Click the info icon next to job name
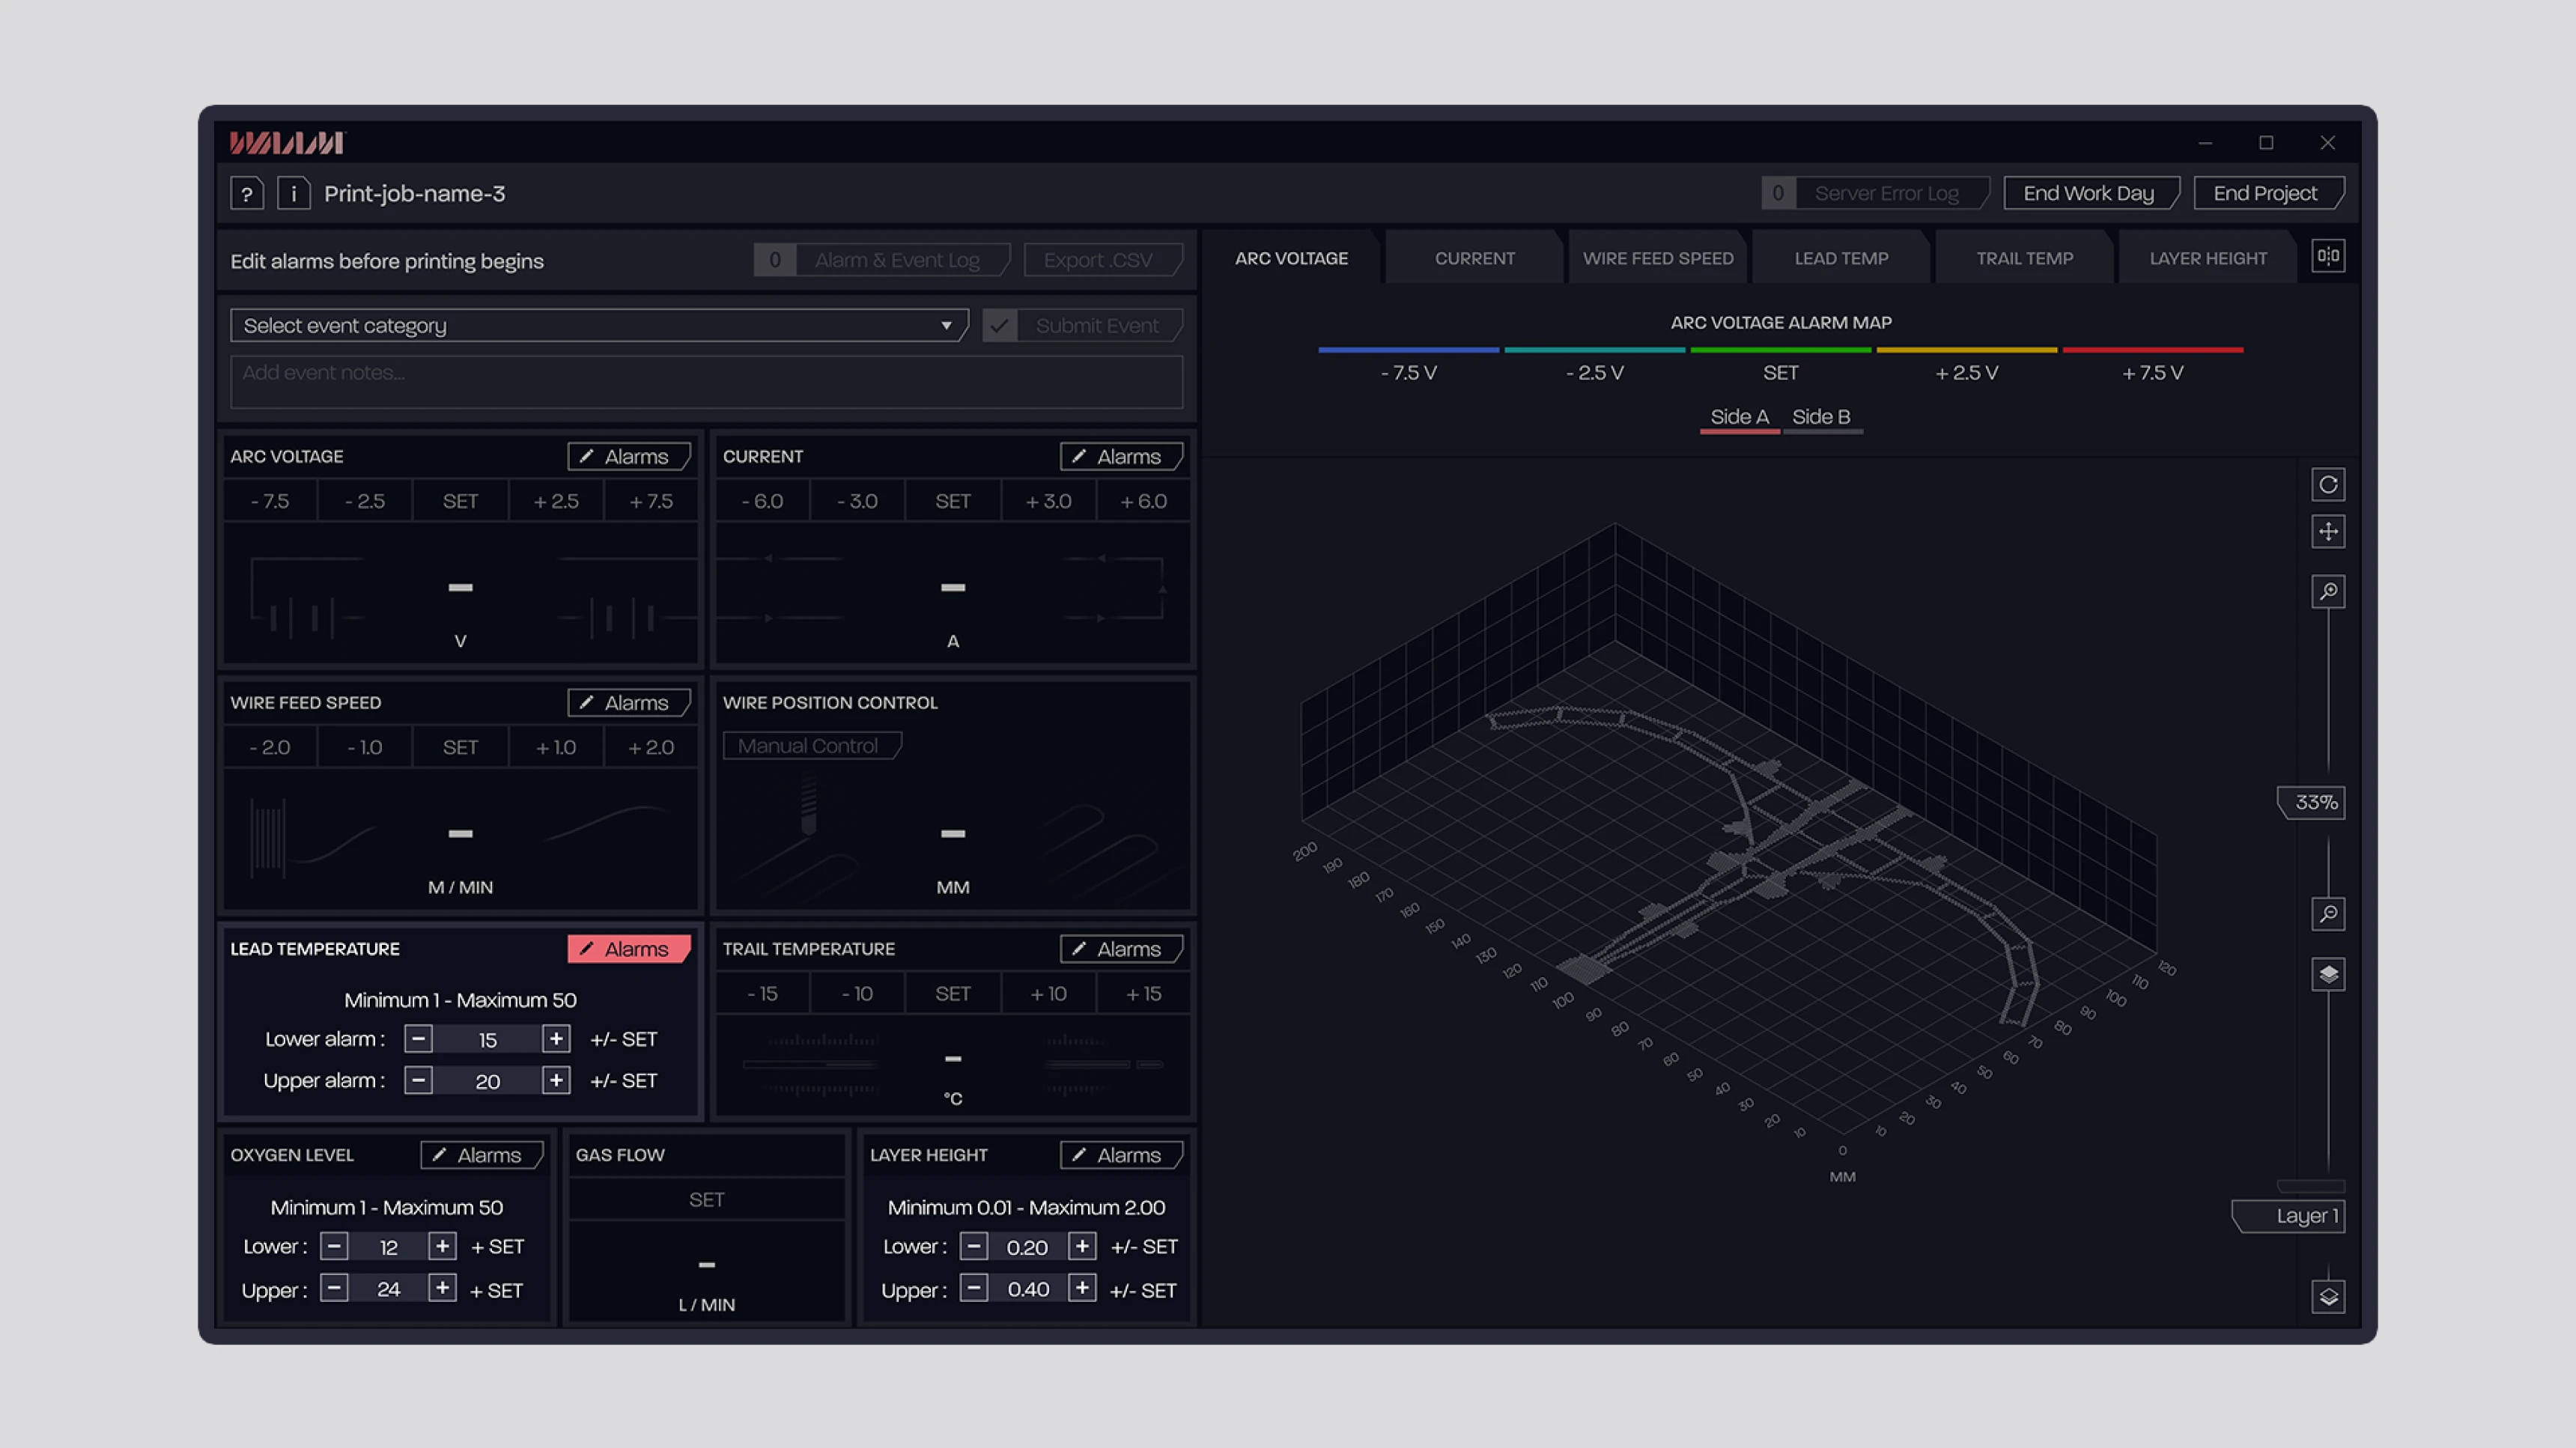 click(x=293, y=194)
